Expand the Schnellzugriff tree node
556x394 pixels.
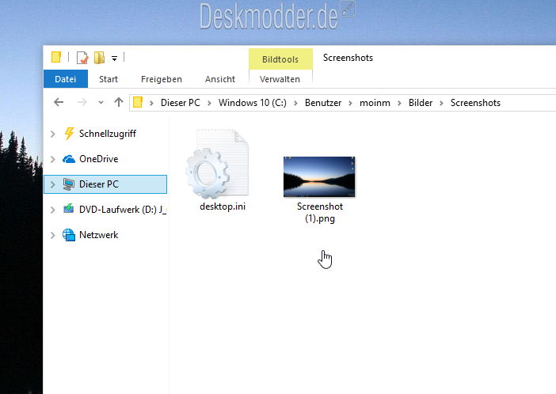(x=53, y=134)
